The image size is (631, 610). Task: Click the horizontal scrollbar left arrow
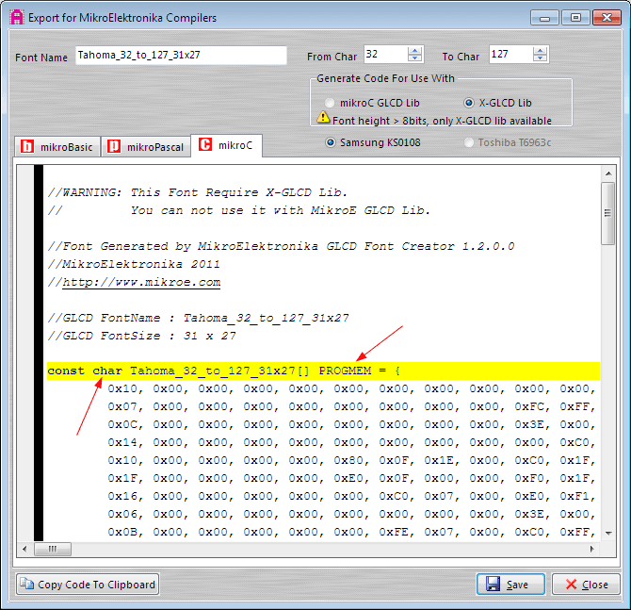coord(24,549)
